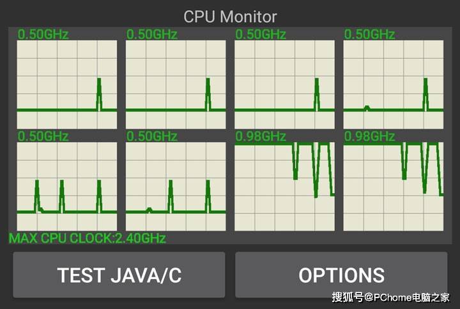Image resolution: width=460 pixels, height=309 pixels.
Task: Click the 0.50GHz label of first core
Action: (x=43, y=34)
